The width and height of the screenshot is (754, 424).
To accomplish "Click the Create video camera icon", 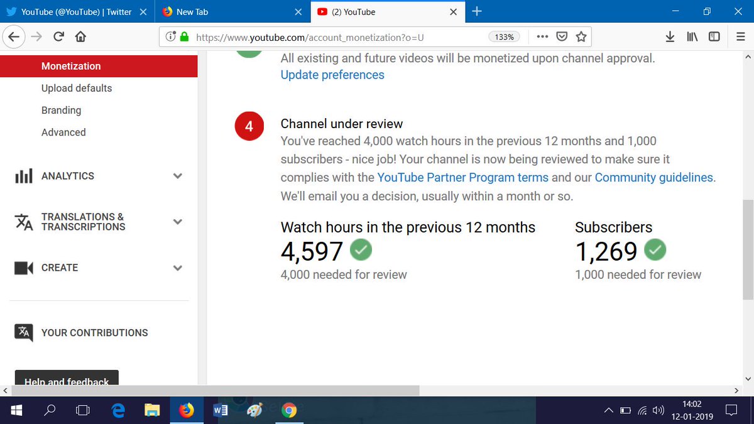I will pos(23,268).
